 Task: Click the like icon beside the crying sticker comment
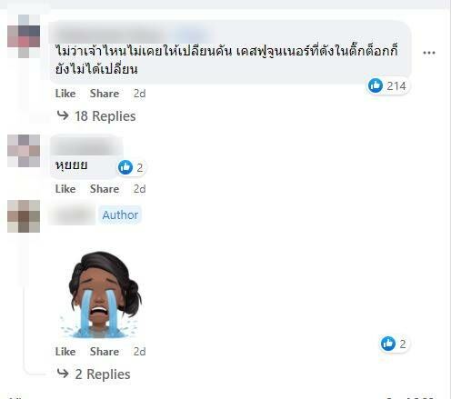coord(388,344)
